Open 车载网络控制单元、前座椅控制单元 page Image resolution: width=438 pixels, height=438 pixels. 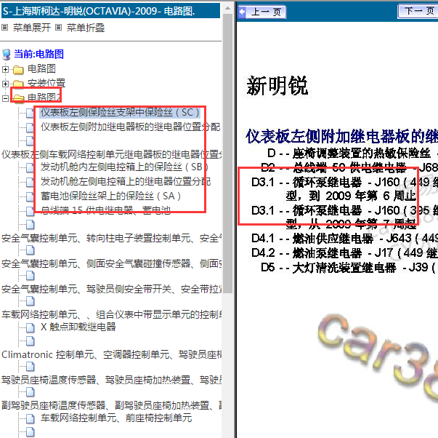click(x=116, y=418)
